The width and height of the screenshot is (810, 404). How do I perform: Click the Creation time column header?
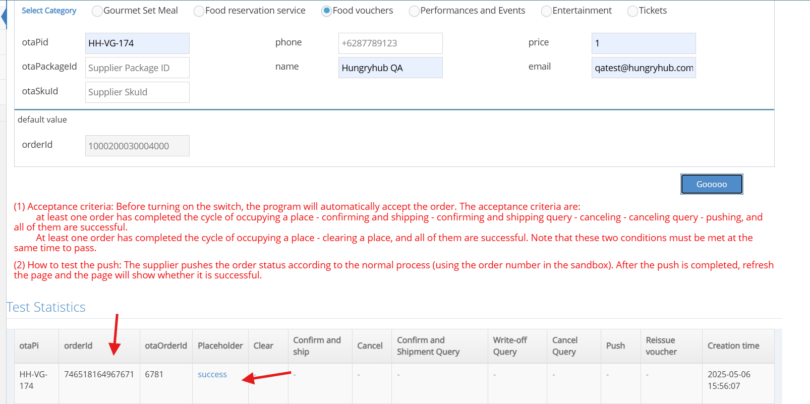(733, 345)
